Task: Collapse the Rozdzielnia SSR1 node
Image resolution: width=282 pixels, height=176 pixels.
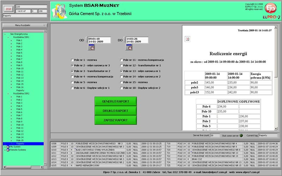Action: tap(8, 37)
